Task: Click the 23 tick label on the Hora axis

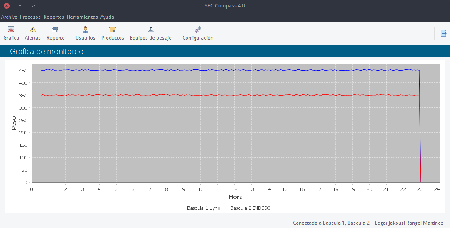Action: coord(420,189)
